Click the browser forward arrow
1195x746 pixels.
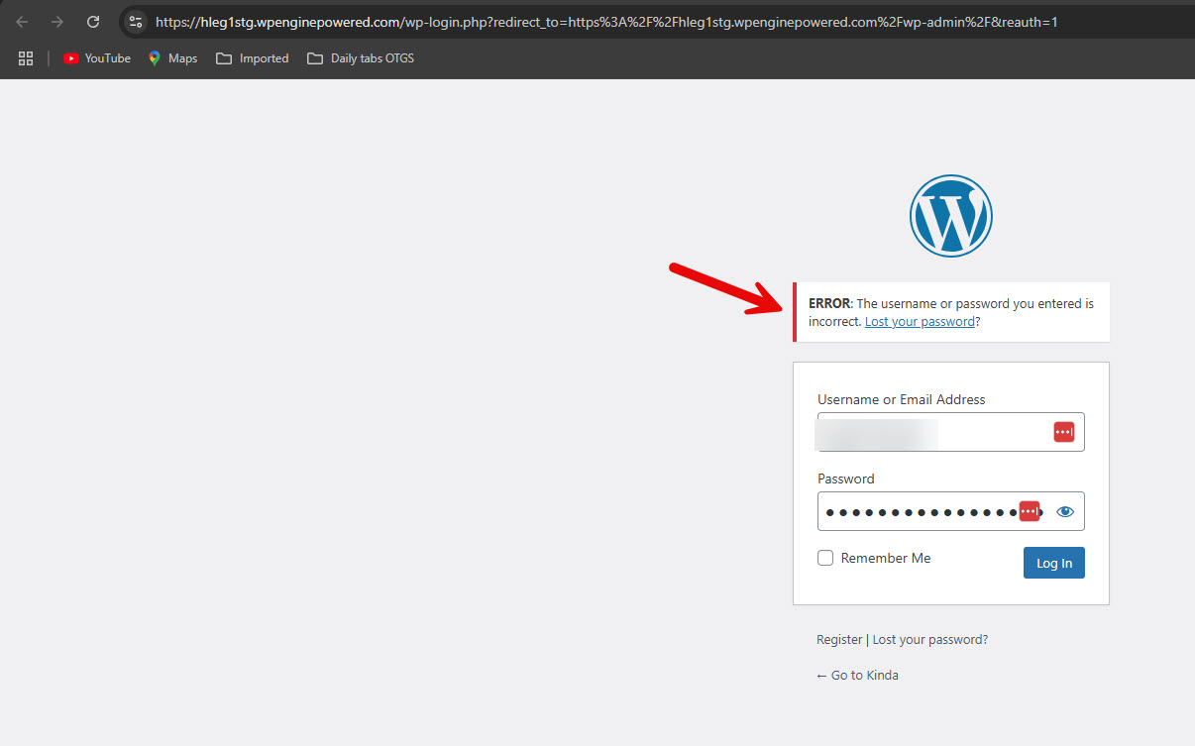pos(57,21)
